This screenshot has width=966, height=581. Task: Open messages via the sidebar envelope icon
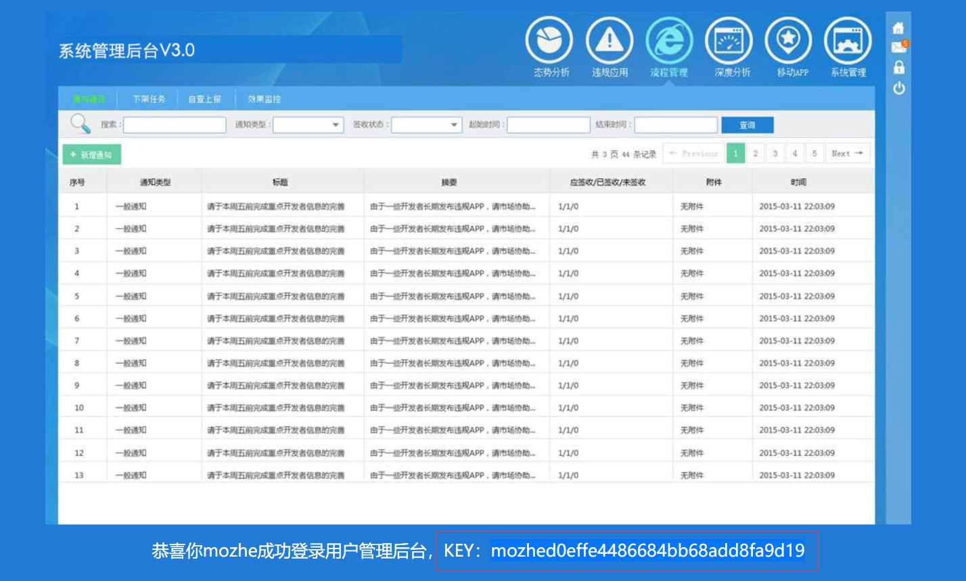(898, 47)
